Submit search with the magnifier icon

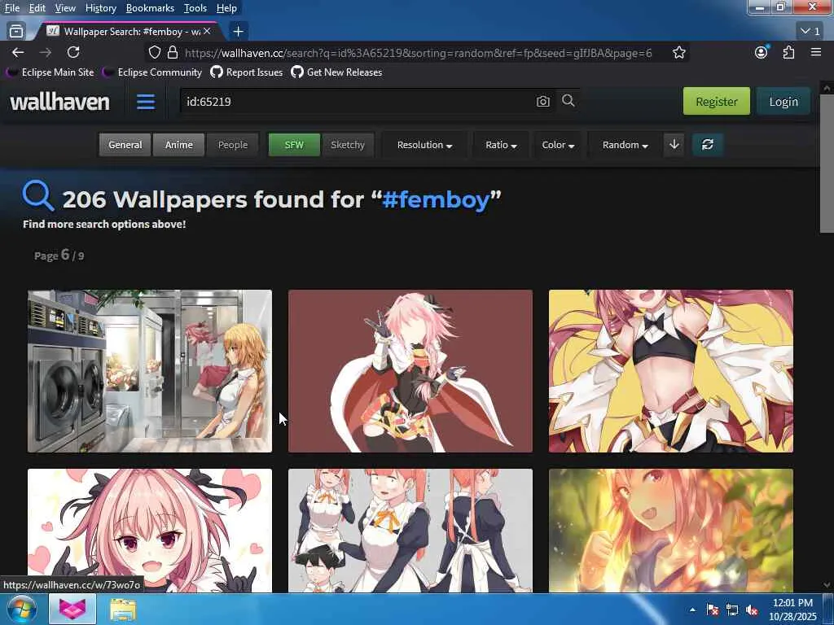click(x=568, y=100)
